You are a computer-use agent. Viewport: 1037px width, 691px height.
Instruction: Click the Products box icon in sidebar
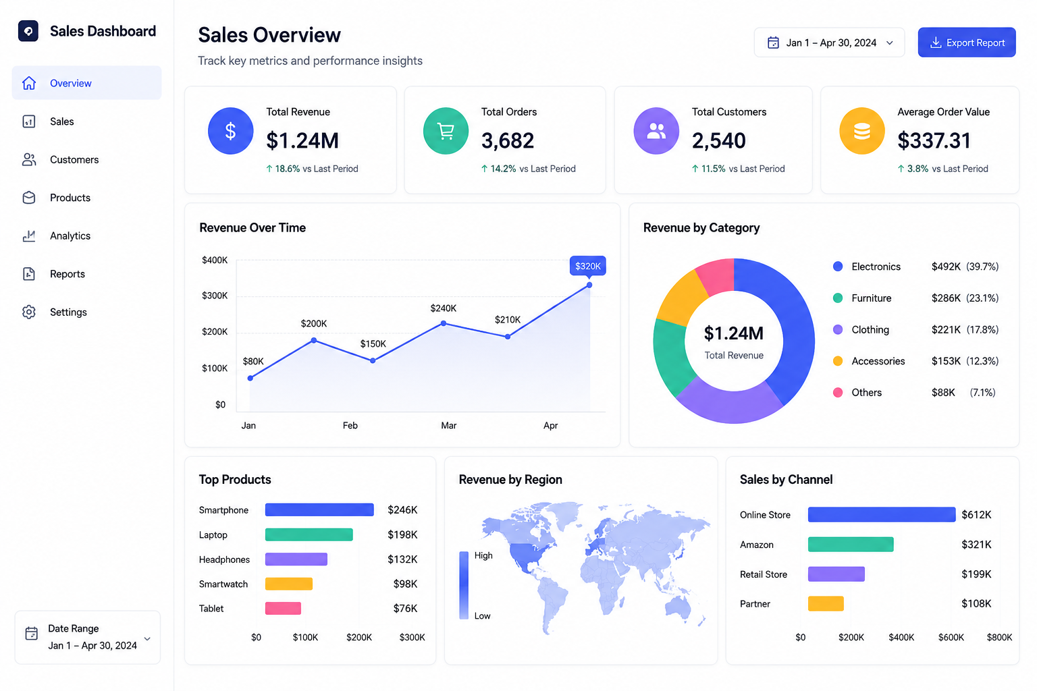coord(29,198)
